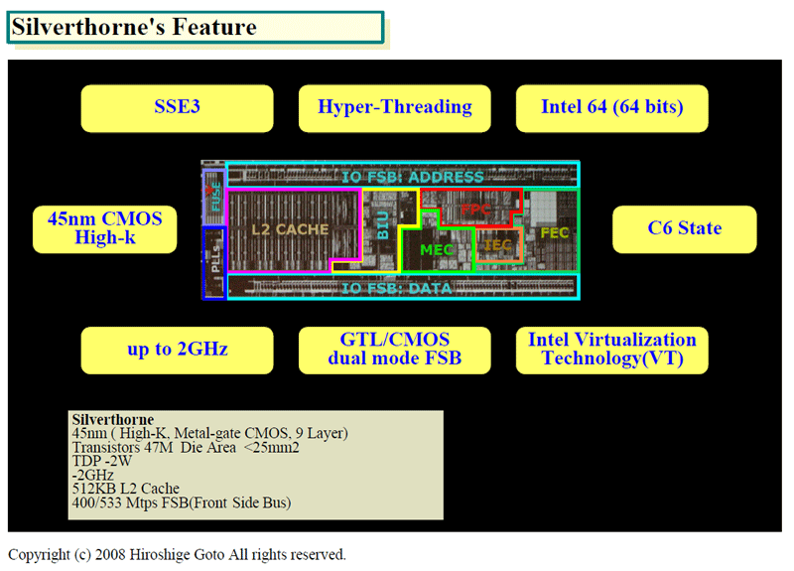Click the Intel 64 (64 bits) box
Screen dimensions: 794x571
coord(611,108)
